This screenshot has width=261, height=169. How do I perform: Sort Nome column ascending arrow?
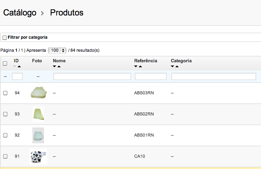tap(59, 66)
